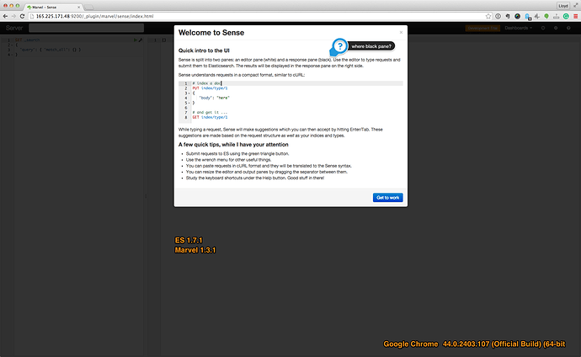Click '# index a doc' comment line

206,83
